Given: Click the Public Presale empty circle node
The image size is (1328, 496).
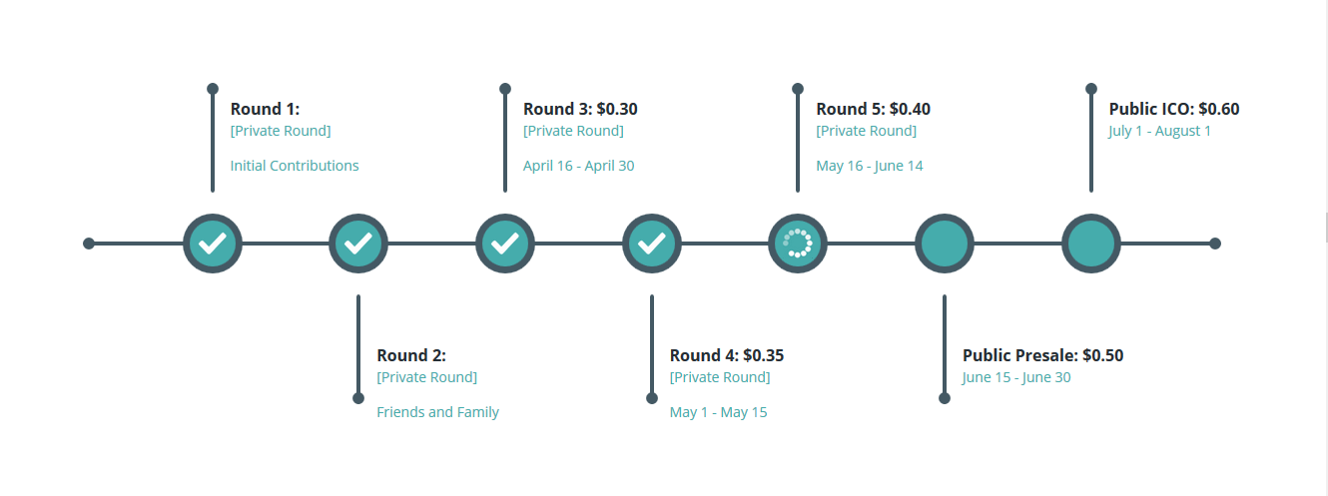Looking at the screenshot, I should pyautogui.click(x=945, y=244).
